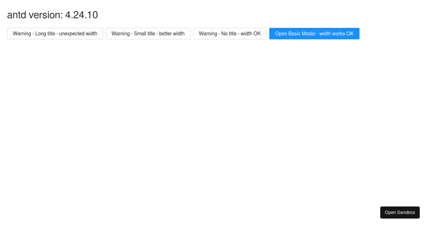
Task: Trigger the warning with unexpected width
Action: [55, 34]
